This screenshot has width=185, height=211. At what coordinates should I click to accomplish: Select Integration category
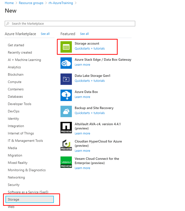coord(16,126)
